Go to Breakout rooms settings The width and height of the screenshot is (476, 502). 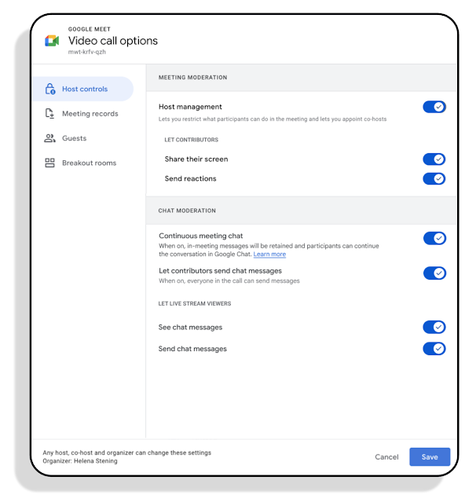click(89, 163)
